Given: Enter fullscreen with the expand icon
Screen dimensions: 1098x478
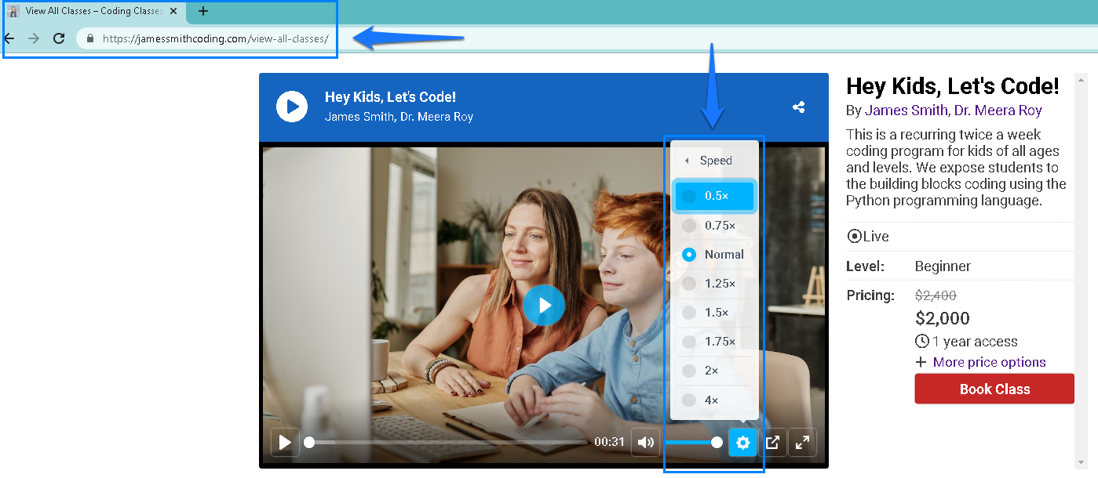Looking at the screenshot, I should coord(802,443).
